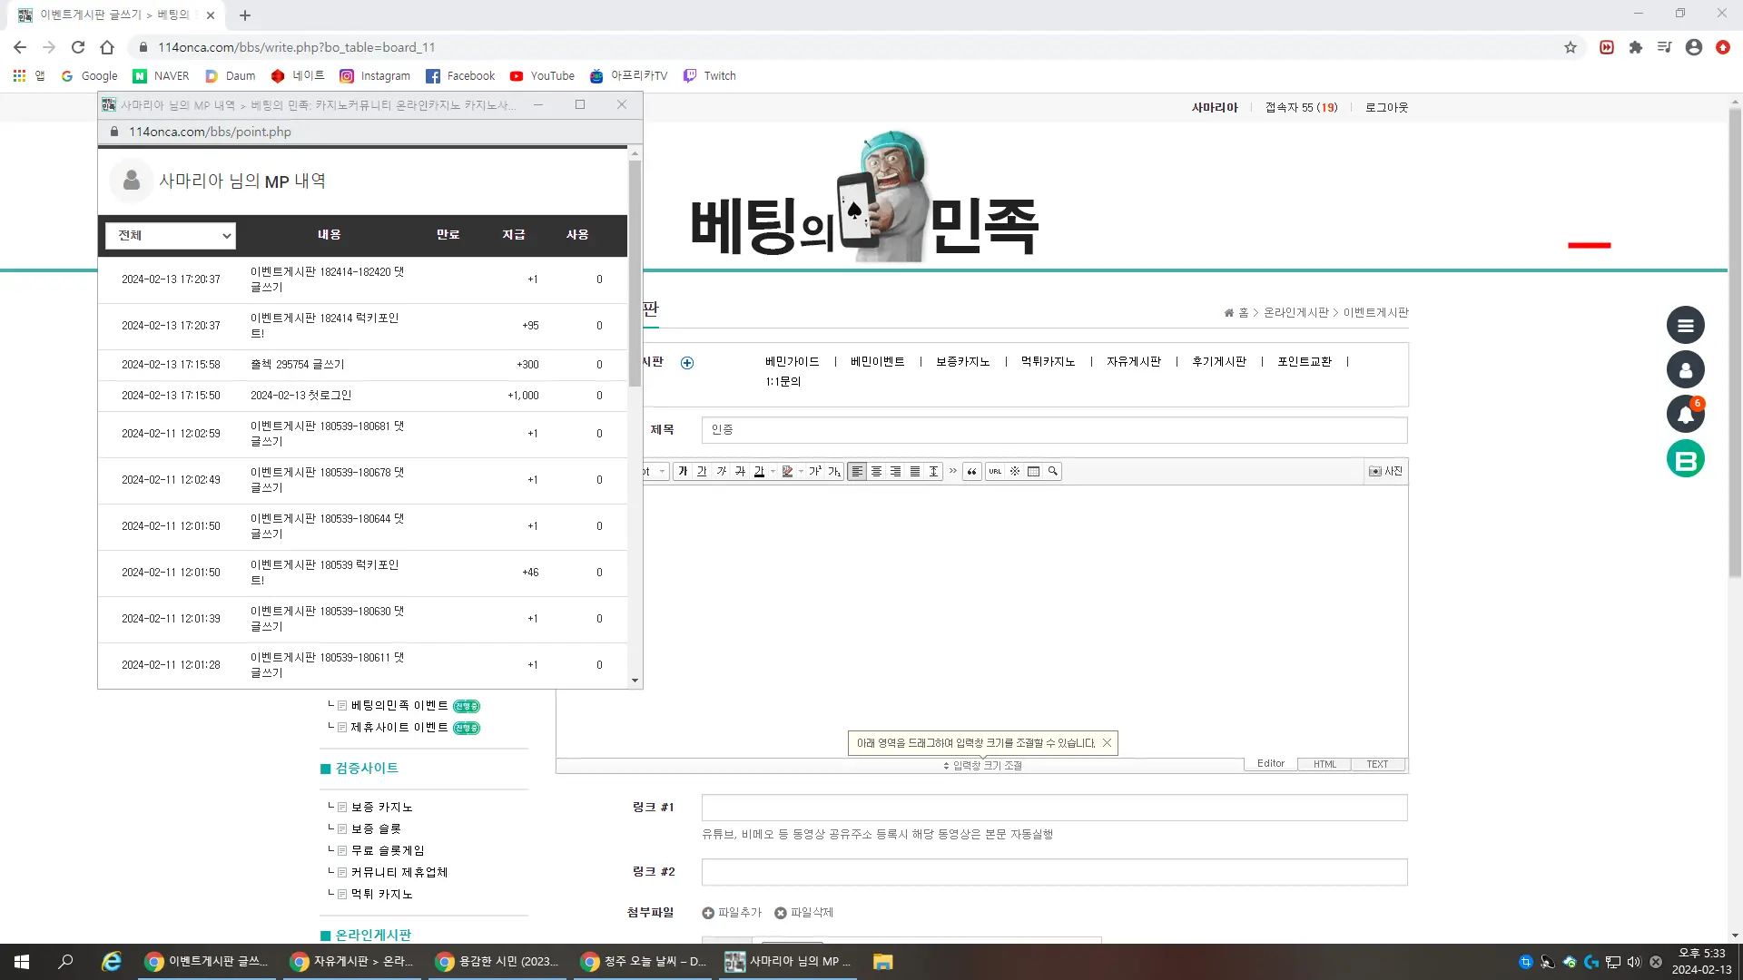Click the green B round button
The height and width of the screenshot is (980, 1743).
(x=1685, y=458)
